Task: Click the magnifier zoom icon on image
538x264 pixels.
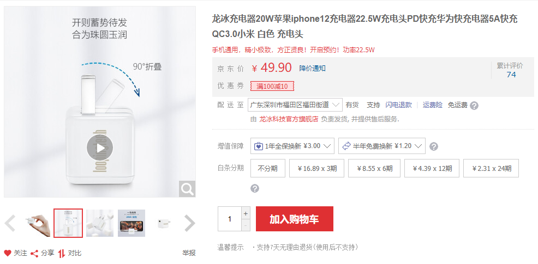Action: 187,189
